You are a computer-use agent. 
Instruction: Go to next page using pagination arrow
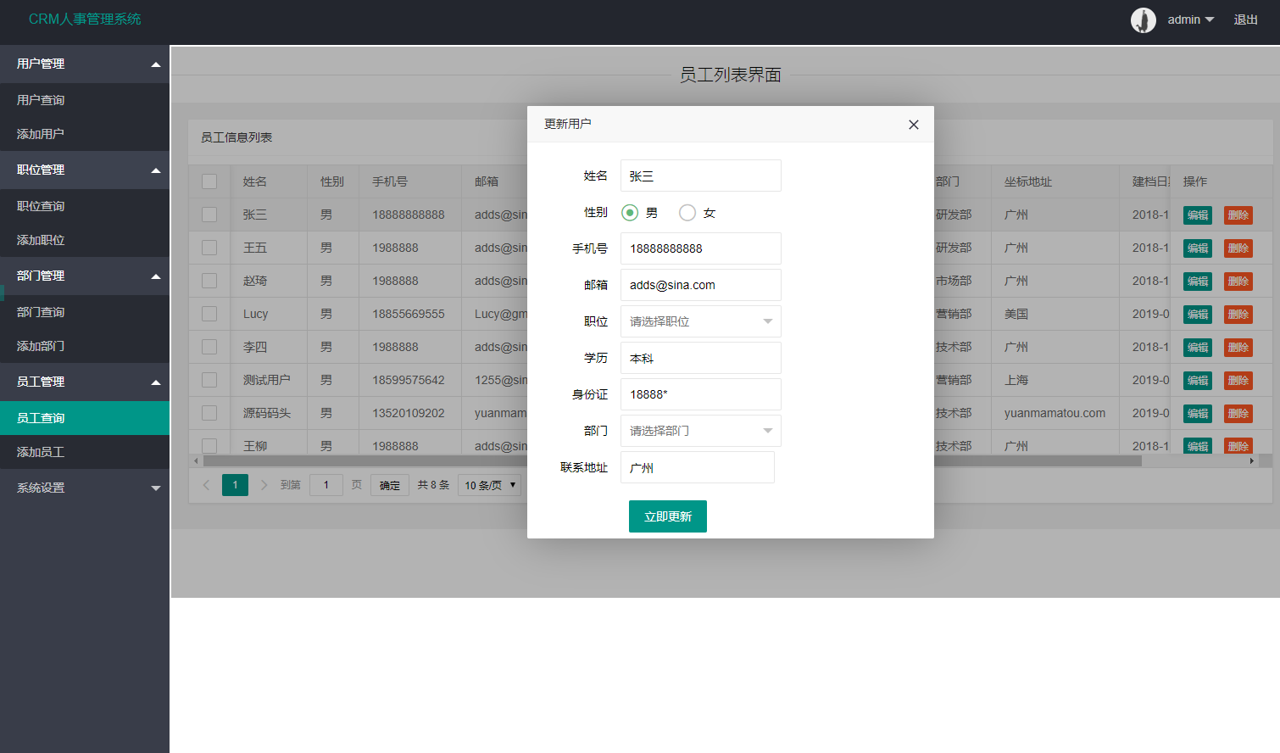click(x=264, y=484)
